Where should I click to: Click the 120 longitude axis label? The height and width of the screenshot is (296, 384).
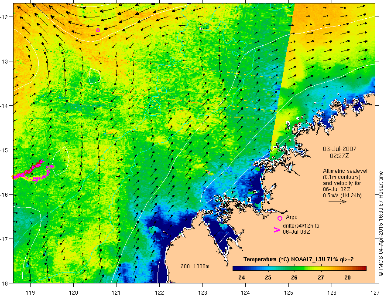(73, 293)
